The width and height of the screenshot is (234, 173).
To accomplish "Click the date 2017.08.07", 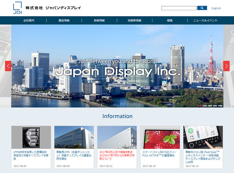I will click(x=20, y=166).
